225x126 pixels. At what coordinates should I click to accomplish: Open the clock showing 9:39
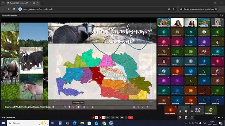(x=212, y=123)
